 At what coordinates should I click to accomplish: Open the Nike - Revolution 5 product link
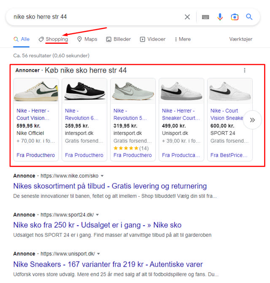click(x=130, y=114)
